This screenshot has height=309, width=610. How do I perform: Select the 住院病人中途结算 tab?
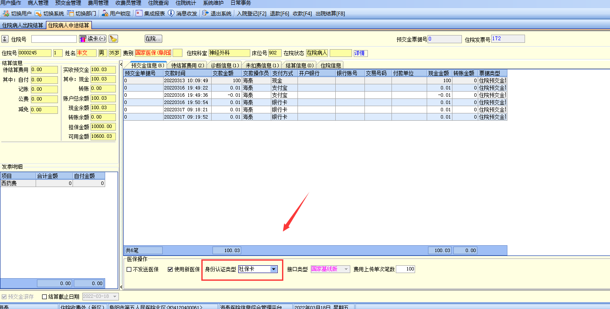pos(69,25)
